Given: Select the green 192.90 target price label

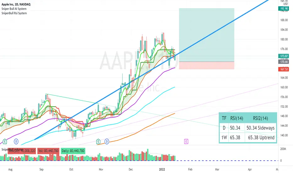Looking at the screenshot, I should 284,8.
